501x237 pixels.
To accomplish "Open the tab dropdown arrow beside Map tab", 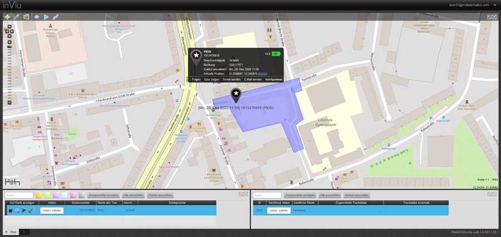I will point(24,232).
